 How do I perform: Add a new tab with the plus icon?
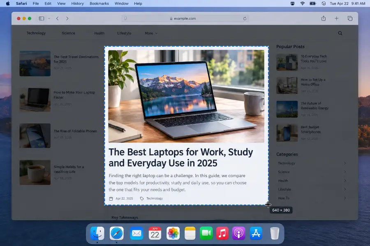(x=336, y=18)
